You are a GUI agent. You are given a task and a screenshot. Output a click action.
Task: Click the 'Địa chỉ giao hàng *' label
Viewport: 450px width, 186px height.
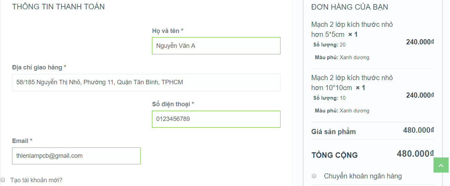[x=39, y=67]
